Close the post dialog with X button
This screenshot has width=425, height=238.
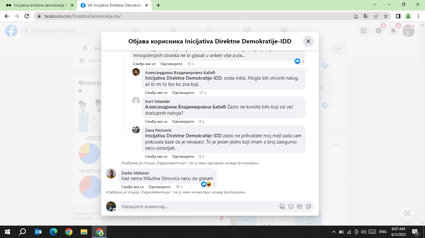(308, 41)
